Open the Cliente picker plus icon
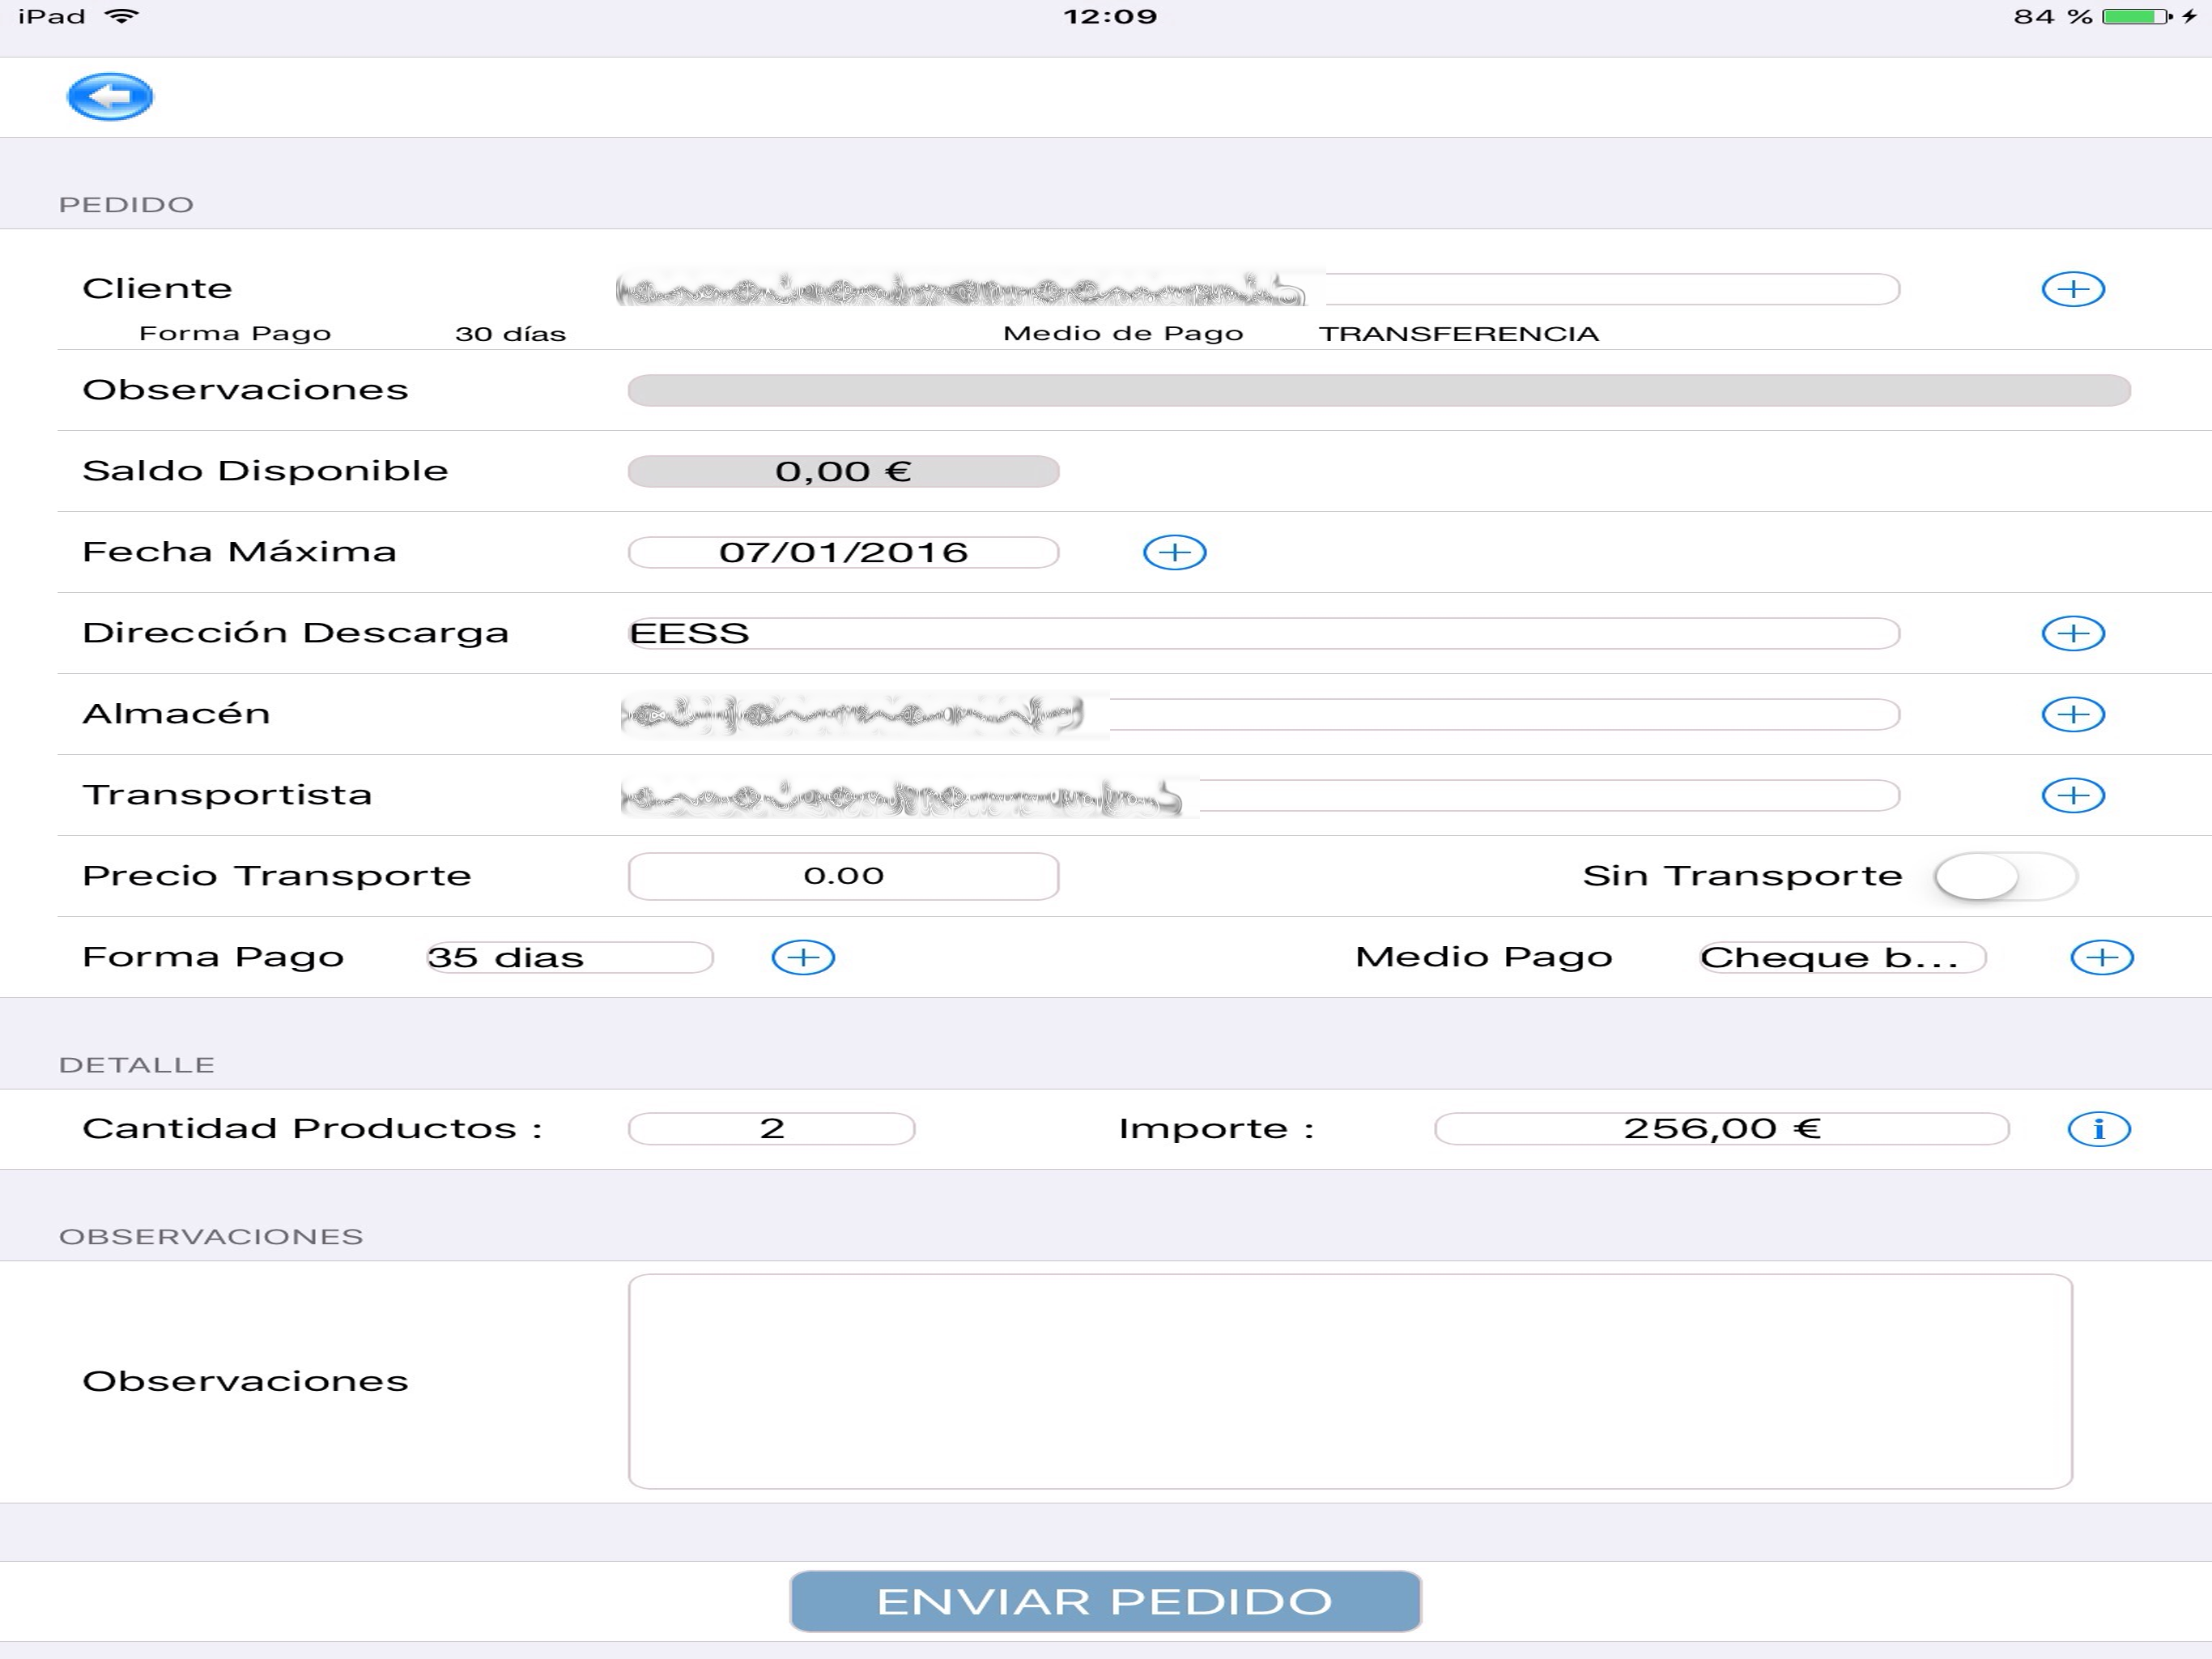2212x1659 pixels. pos(2073,289)
